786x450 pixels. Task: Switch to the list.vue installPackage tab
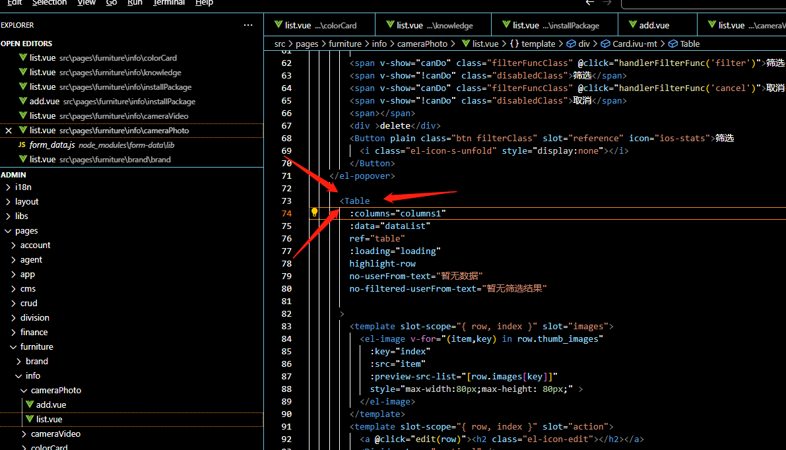click(x=555, y=26)
